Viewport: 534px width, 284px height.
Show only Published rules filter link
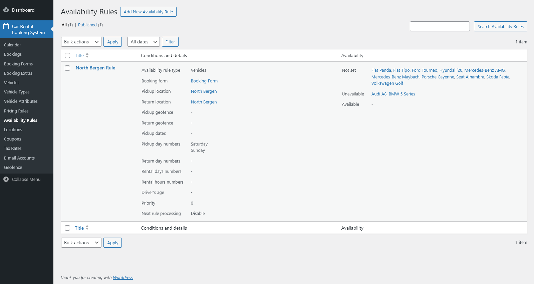87,25
